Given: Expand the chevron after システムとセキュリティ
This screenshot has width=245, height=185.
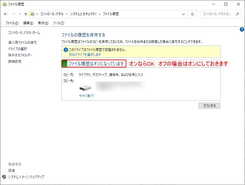Looking at the screenshot, I should (x=100, y=14).
